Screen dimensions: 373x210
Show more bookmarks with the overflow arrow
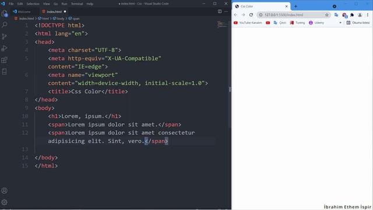tap(340, 23)
